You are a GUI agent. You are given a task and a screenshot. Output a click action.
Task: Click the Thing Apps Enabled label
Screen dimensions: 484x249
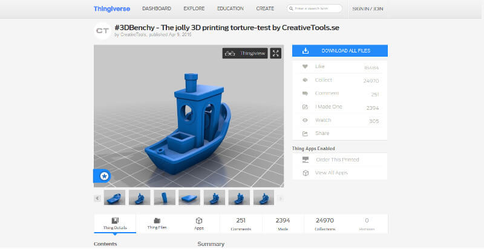[313, 149]
